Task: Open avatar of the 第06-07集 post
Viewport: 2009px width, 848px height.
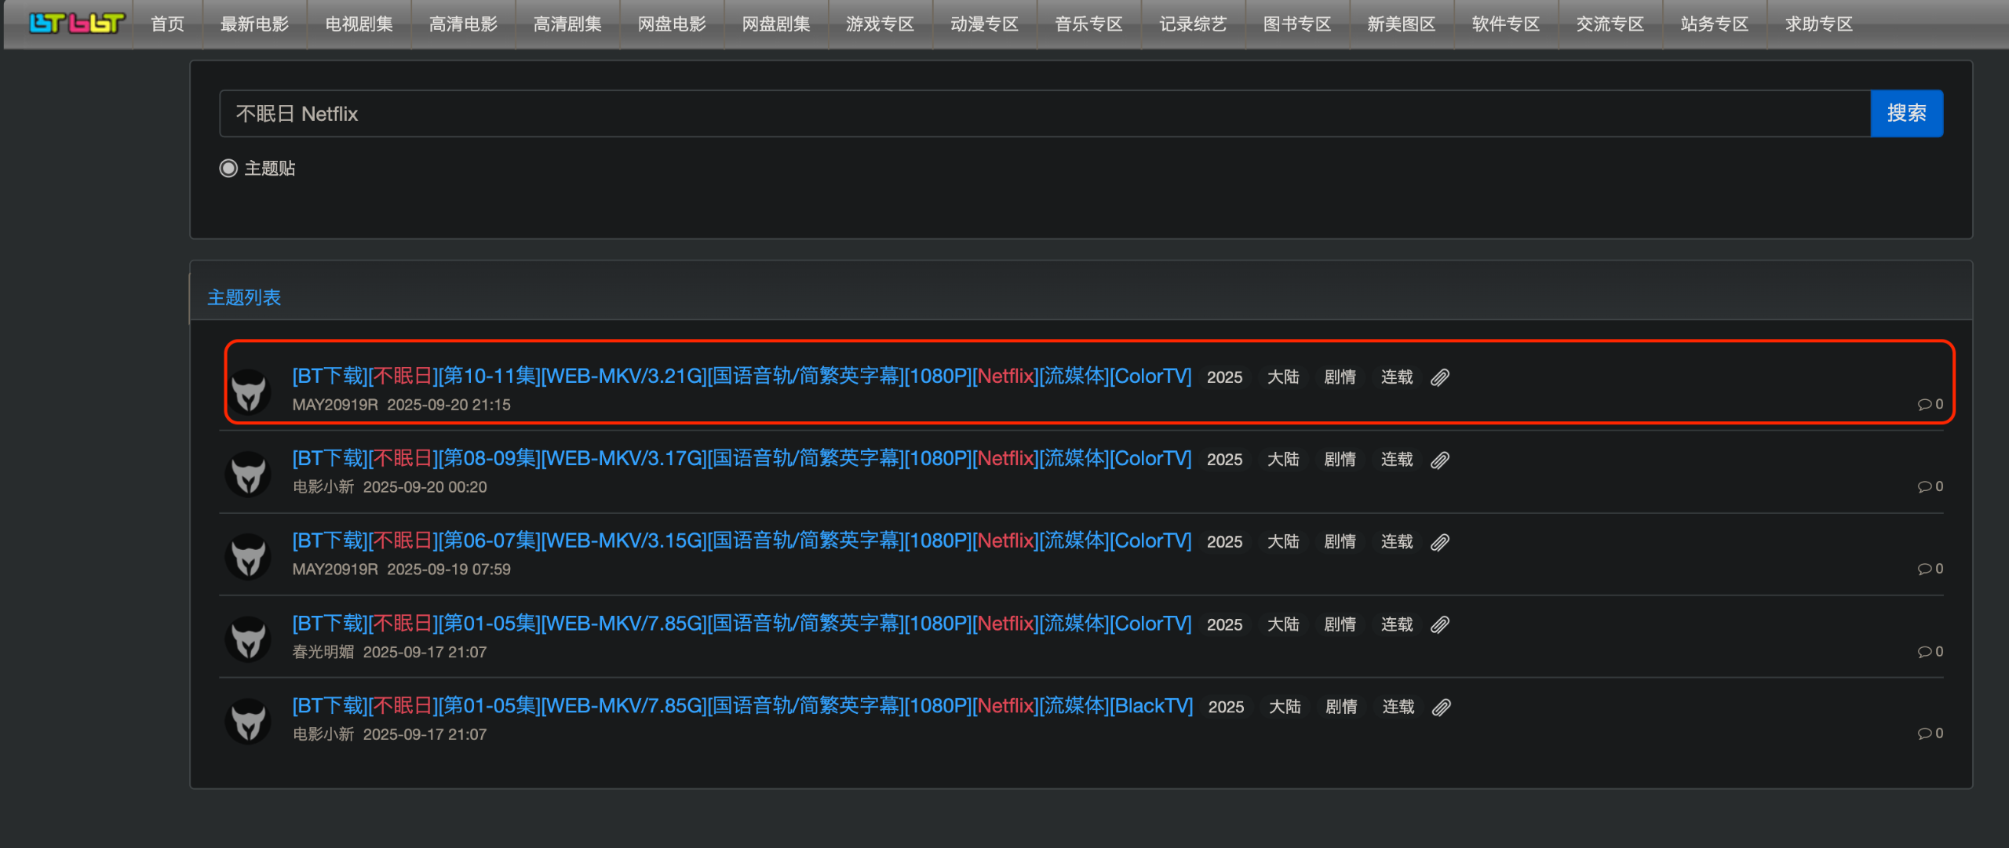Action: (x=249, y=555)
